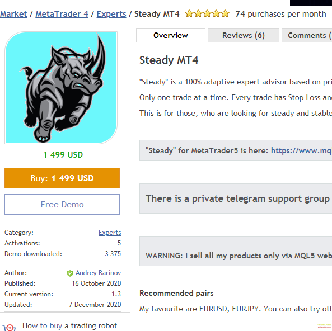Open the rhino product logo image
This screenshot has width=332, height=331.
(61, 88)
